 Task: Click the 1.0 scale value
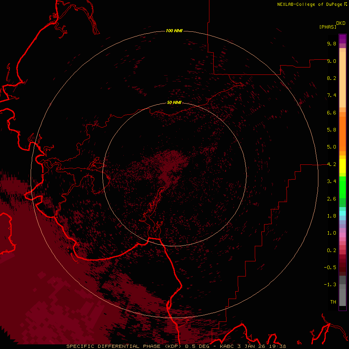click(x=332, y=233)
